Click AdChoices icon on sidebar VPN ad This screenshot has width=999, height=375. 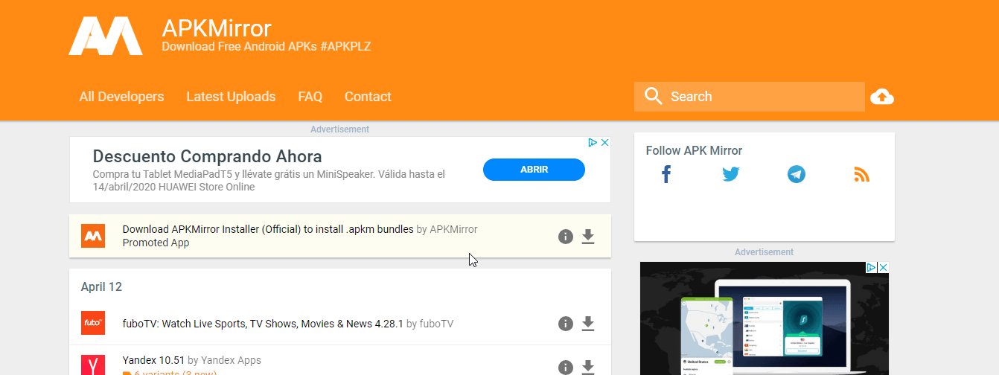[871, 267]
